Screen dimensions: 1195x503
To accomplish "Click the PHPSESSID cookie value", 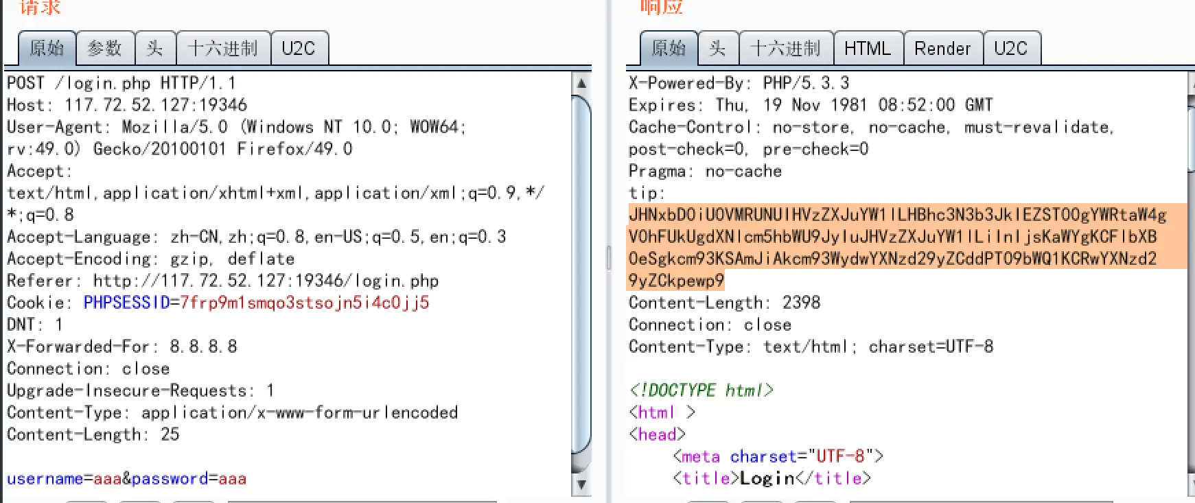I will [x=304, y=303].
